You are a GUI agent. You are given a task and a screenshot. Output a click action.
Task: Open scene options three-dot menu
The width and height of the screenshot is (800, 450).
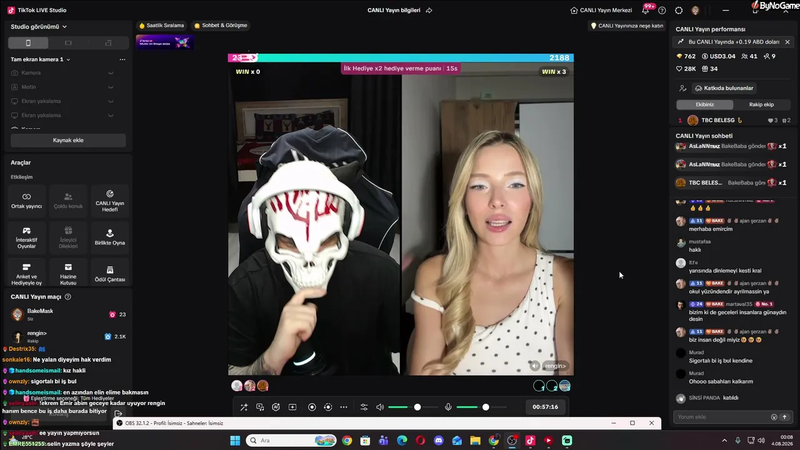[122, 59]
